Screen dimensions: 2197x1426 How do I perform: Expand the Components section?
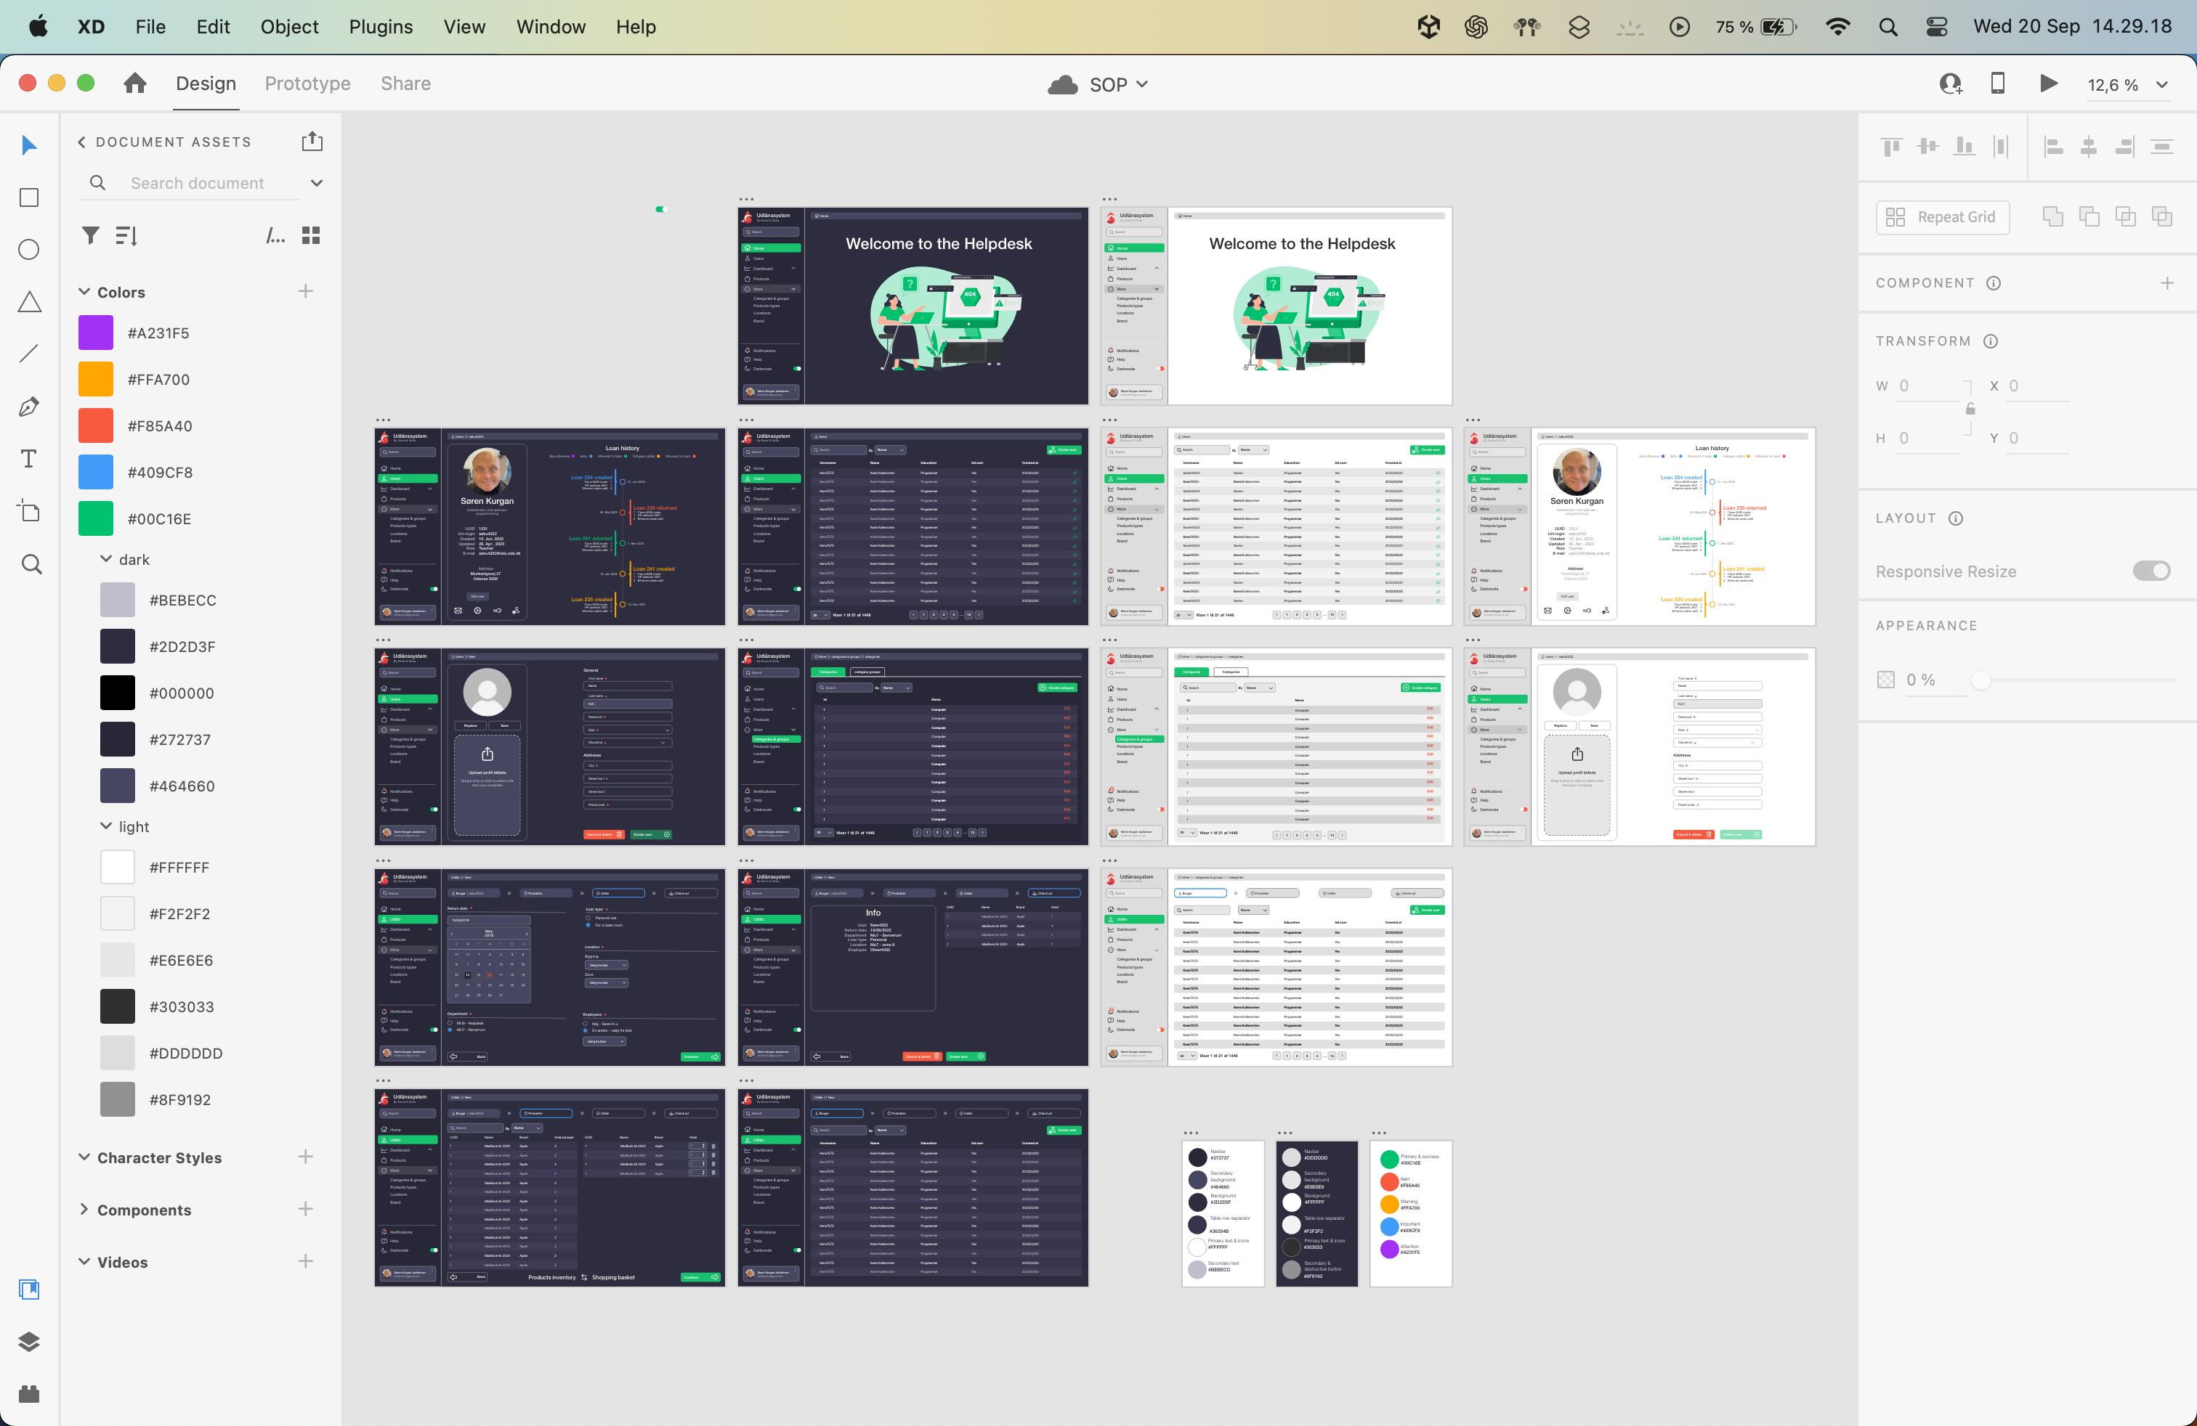84,1209
